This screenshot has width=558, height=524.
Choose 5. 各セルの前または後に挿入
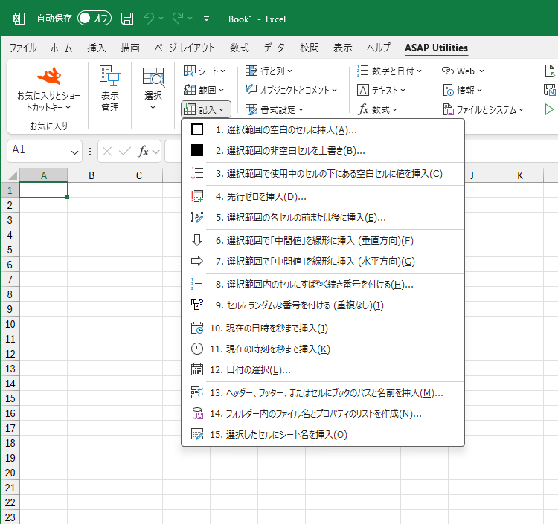tap(323, 218)
